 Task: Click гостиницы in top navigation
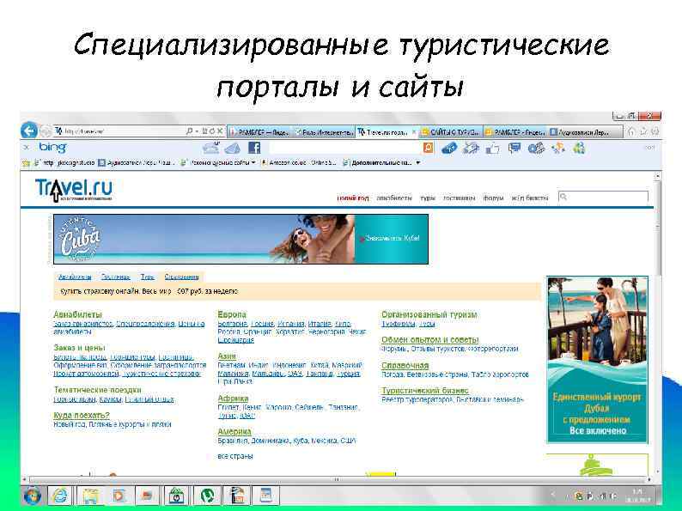[460, 198]
